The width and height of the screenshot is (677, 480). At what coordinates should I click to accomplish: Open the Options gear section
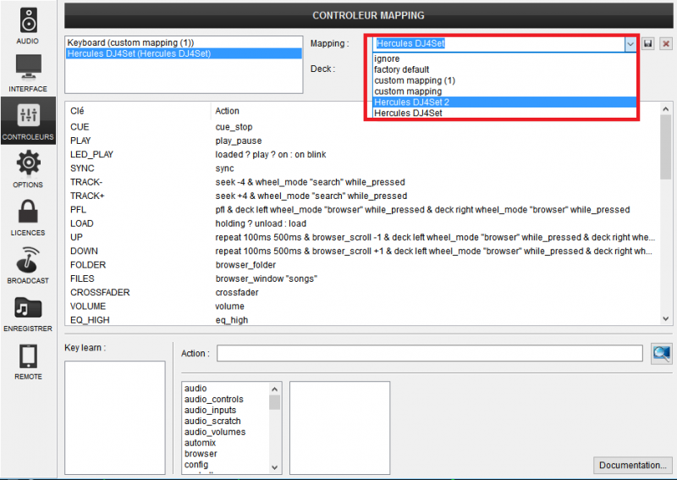(x=28, y=169)
